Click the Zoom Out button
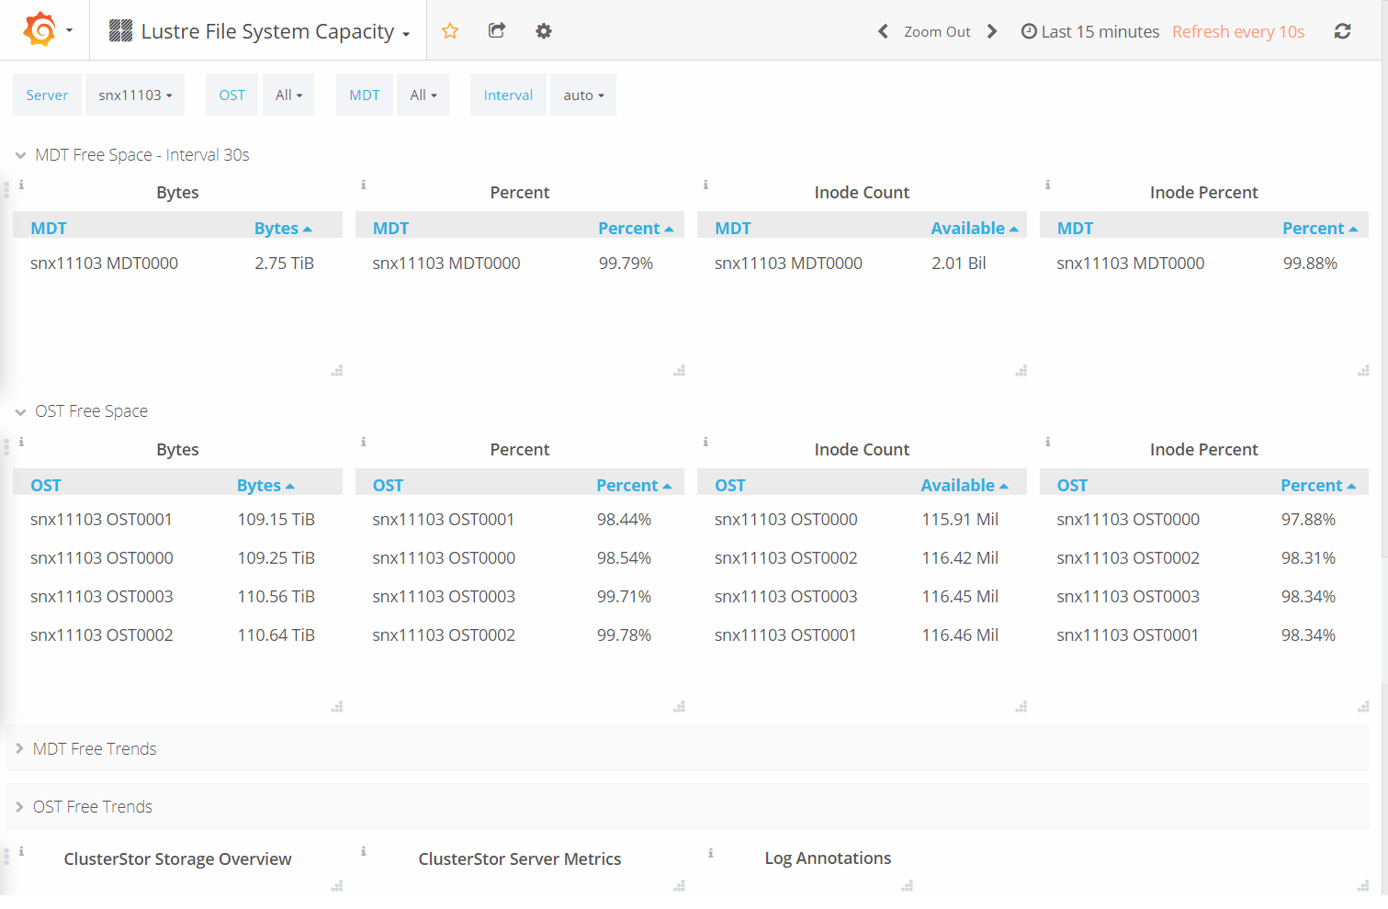The height and width of the screenshot is (909, 1388). 937,30
